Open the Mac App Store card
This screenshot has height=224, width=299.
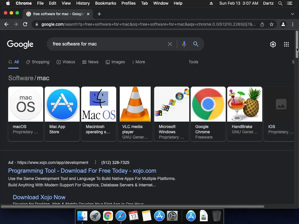pyautogui.click(x=62, y=114)
